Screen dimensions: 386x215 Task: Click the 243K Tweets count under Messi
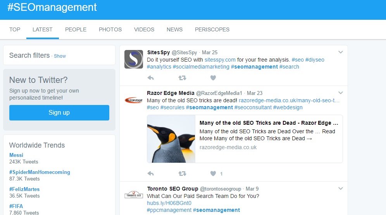(24, 162)
